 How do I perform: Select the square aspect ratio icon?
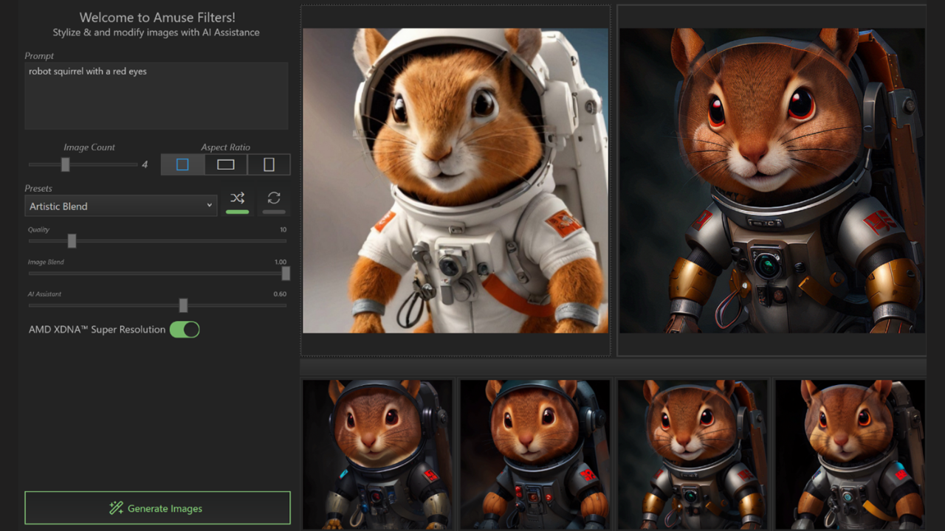(x=182, y=164)
